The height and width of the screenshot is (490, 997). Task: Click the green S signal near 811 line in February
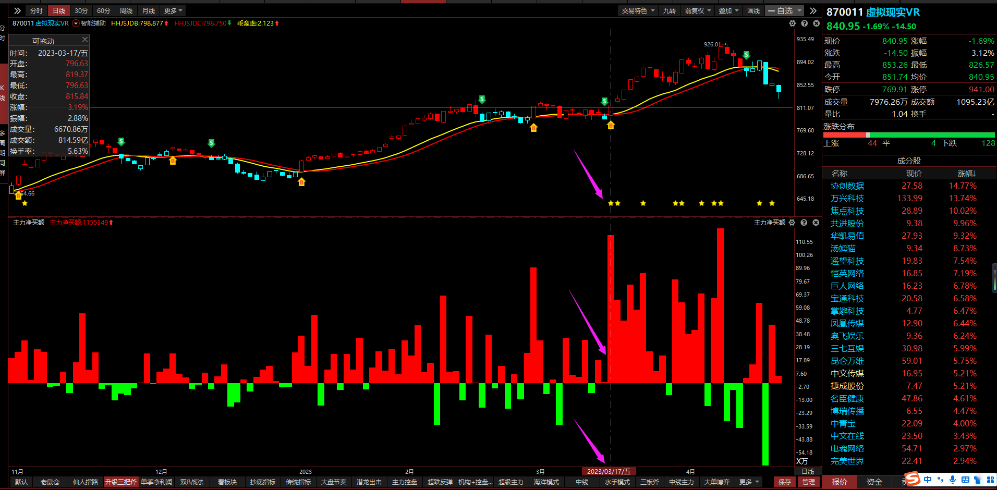coord(482,99)
